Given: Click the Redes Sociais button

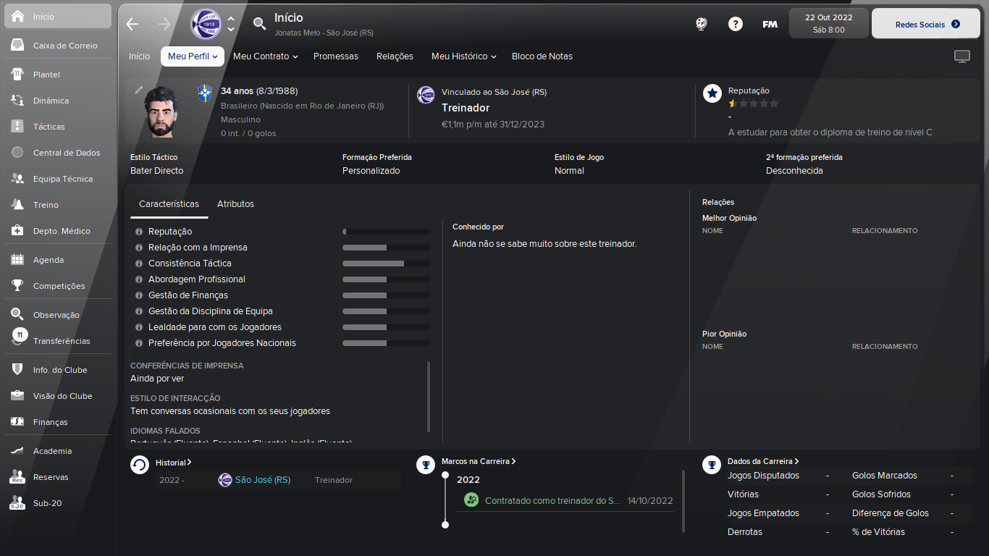Looking at the screenshot, I should 927,24.
